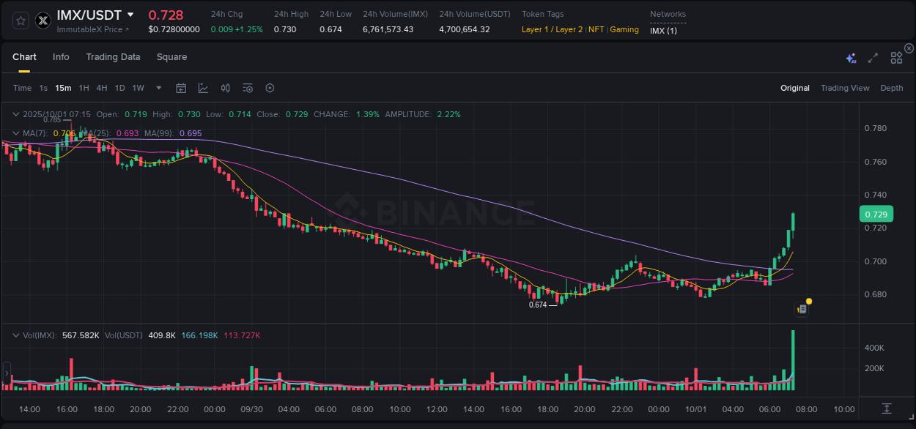Click the Gaming token tag link
This screenshot has height=429, width=916.
pyautogui.click(x=624, y=30)
